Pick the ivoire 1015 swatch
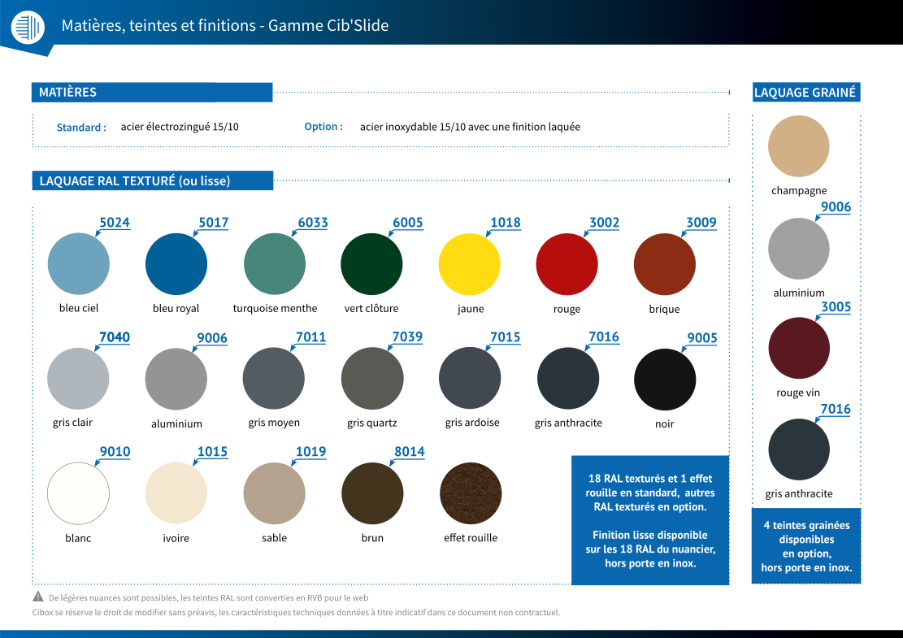 coord(176,493)
